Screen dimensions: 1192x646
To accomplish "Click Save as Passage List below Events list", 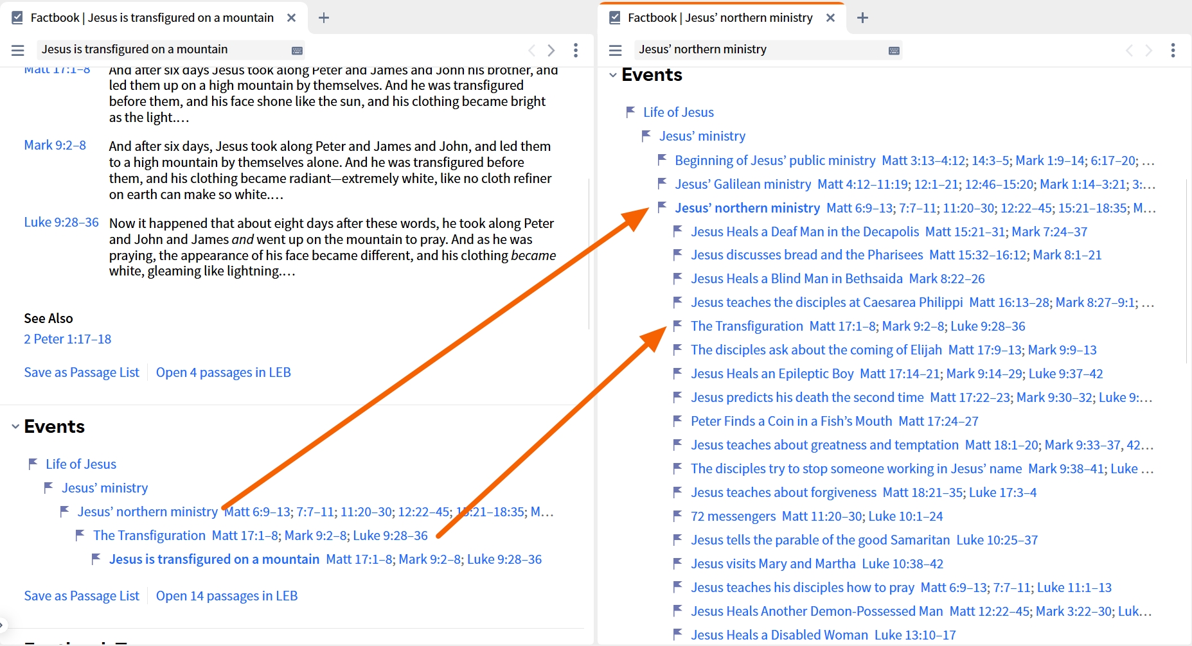I will (82, 596).
